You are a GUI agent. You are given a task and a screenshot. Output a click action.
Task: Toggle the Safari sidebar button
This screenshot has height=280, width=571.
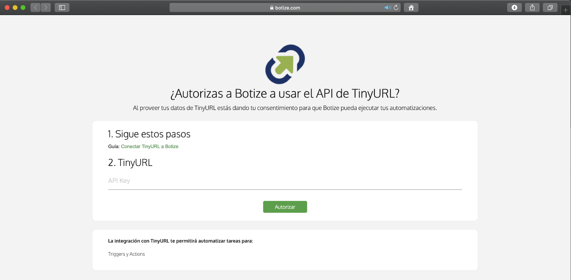(62, 7)
